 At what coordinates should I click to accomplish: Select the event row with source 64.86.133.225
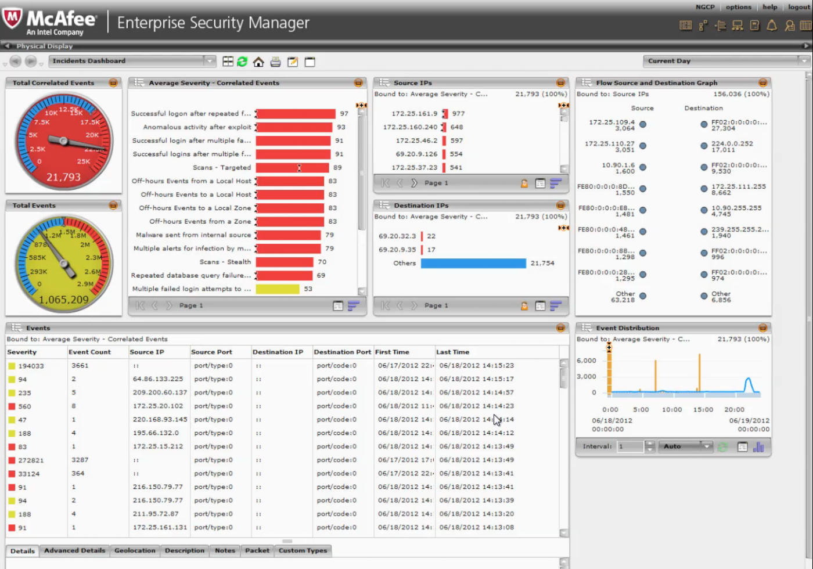pyautogui.click(x=158, y=379)
